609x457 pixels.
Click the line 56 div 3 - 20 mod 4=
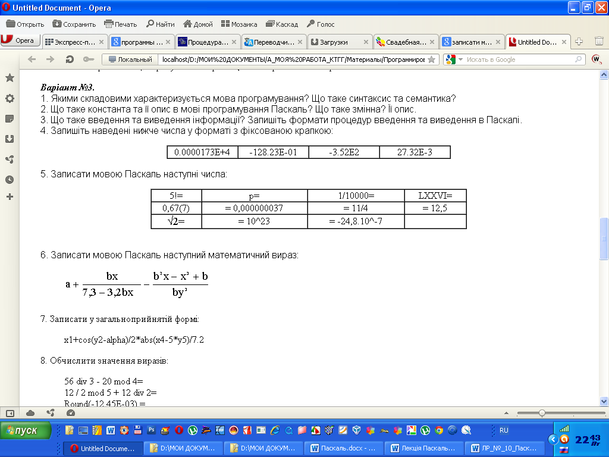103,381
